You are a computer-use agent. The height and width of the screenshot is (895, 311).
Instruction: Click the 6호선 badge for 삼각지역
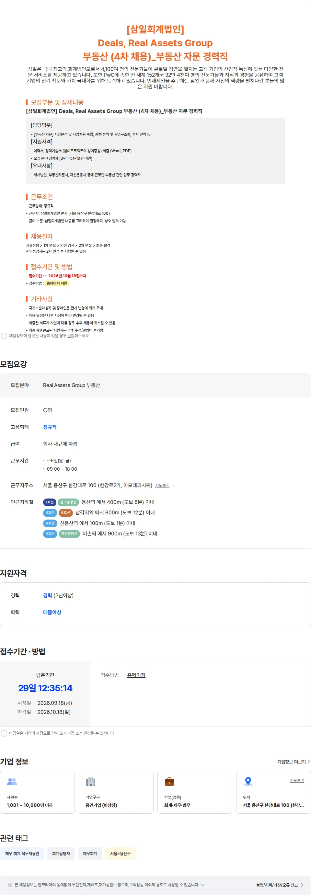pos(66,512)
